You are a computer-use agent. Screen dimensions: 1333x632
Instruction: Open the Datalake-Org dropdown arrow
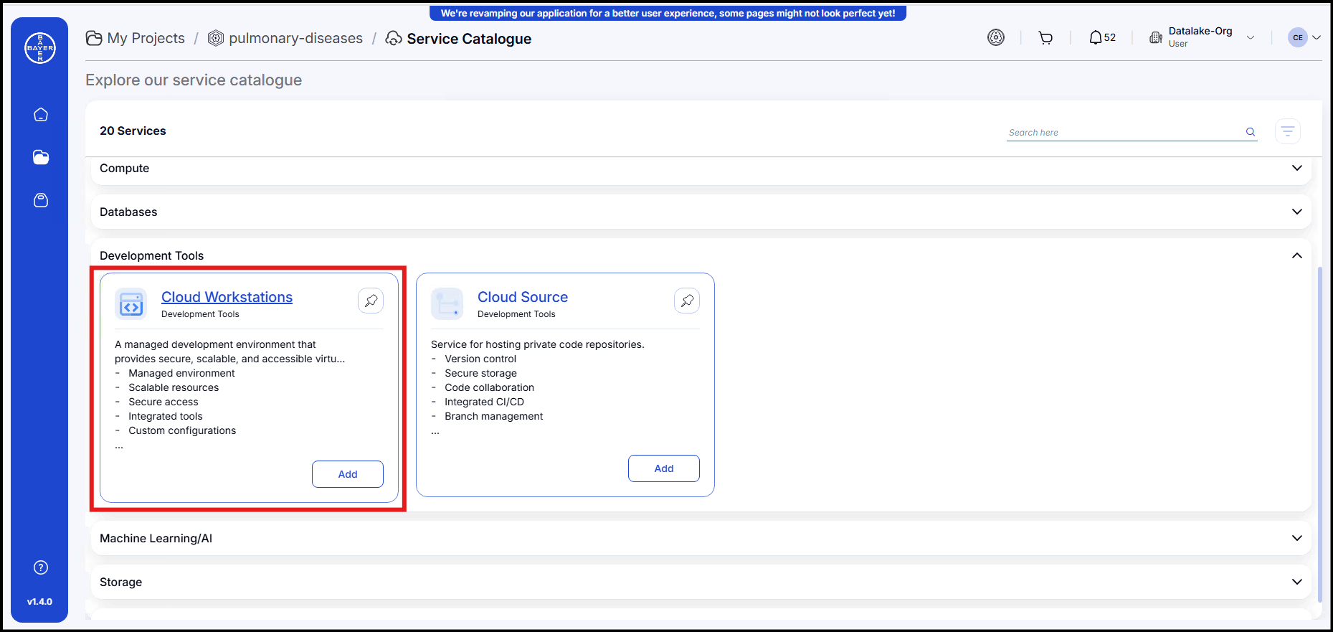(x=1251, y=37)
